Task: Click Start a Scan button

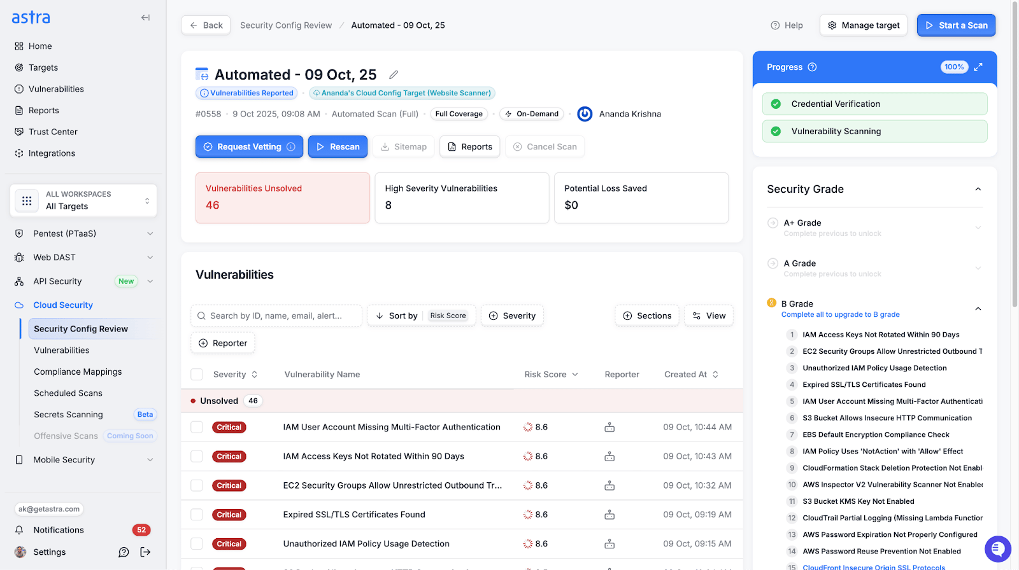Action: point(956,25)
